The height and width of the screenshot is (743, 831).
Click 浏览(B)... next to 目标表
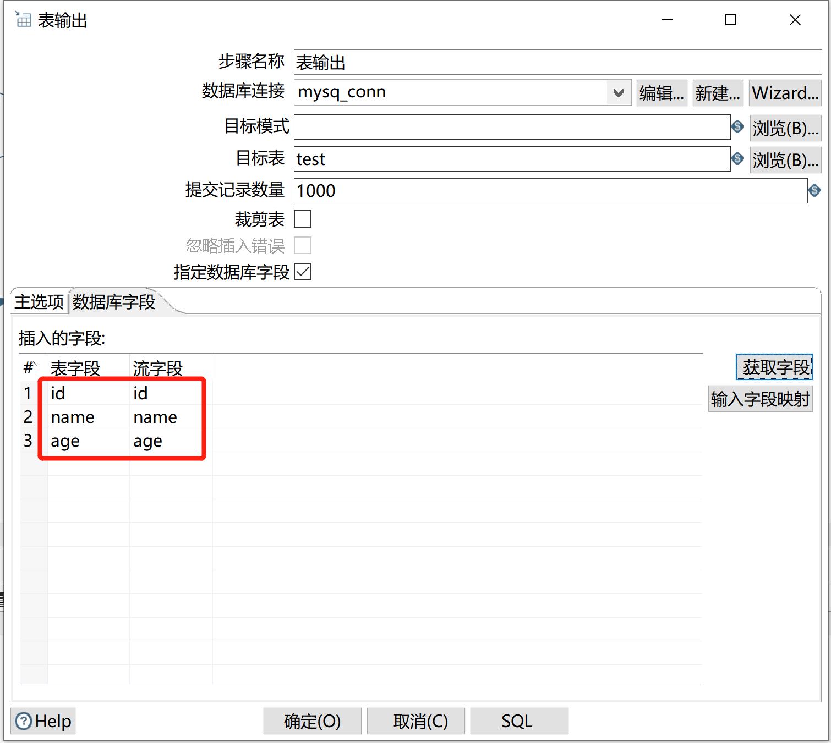coord(786,160)
